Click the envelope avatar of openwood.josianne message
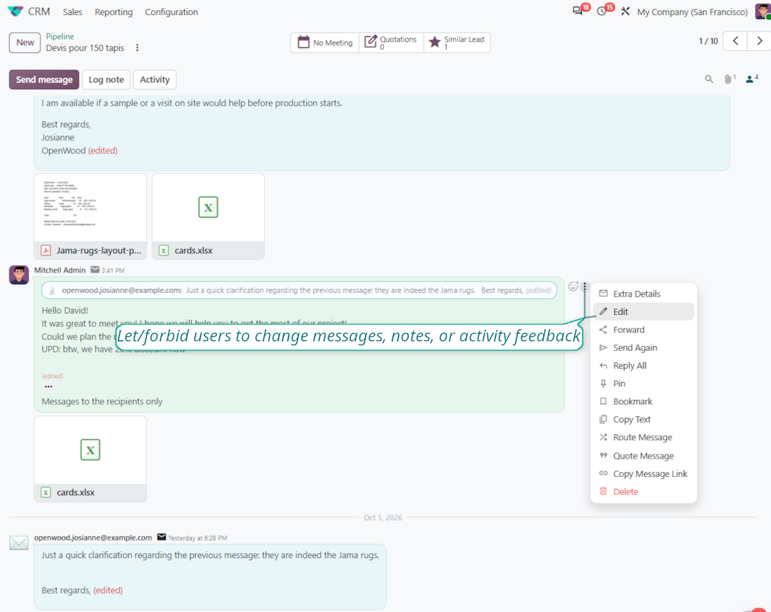 tap(18, 542)
